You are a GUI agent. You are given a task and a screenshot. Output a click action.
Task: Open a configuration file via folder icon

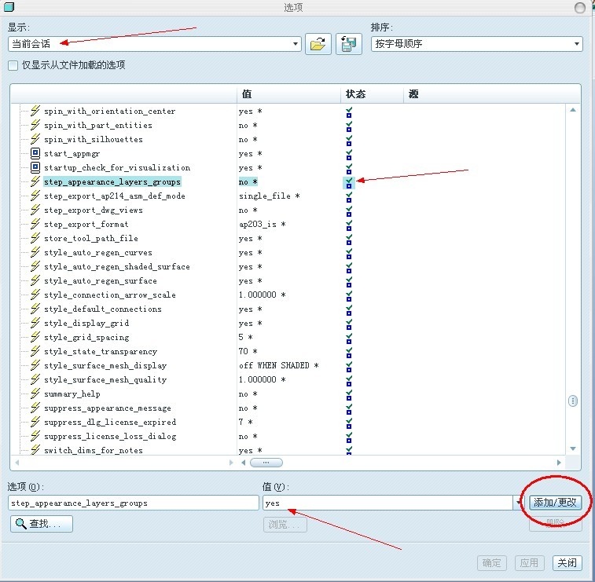[318, 44]
